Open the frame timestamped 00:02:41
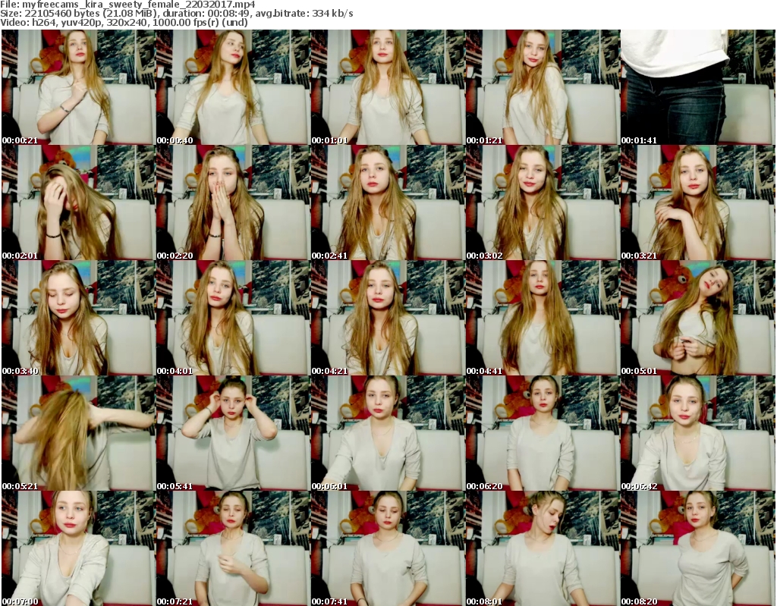 tap(388, 203)
